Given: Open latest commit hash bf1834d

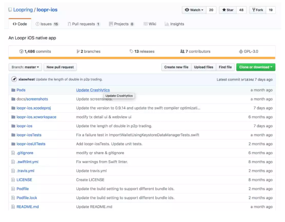Looking at the screenshot, I should (x=247, y=80).
